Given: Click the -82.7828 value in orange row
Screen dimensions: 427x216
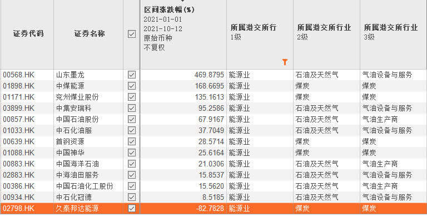Looking at the screenshot, I should [210, 208].
